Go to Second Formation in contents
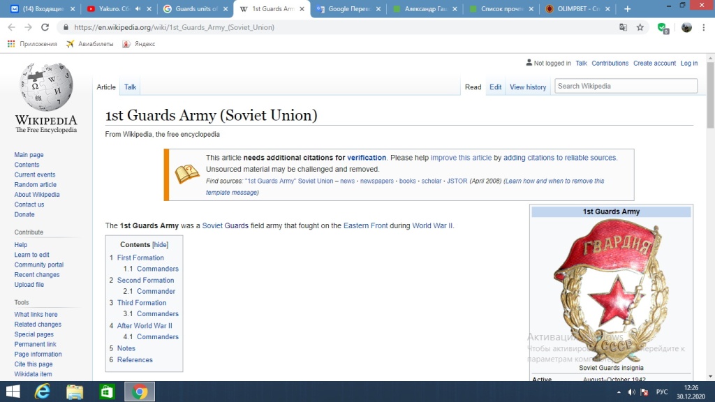The image size is (715, 402). point(145,280)
